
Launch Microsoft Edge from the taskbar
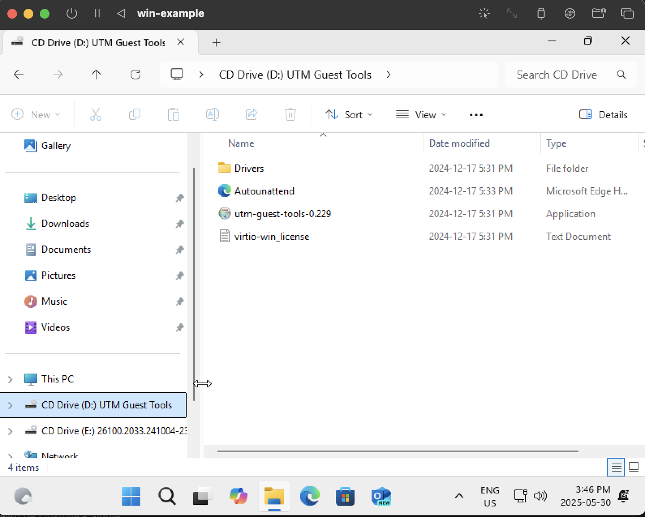(x=310, y=496)
